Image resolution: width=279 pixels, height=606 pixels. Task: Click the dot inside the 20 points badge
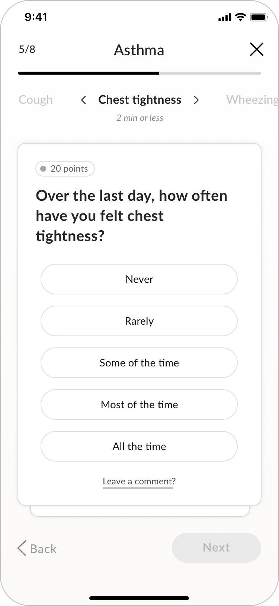[44, 169]
